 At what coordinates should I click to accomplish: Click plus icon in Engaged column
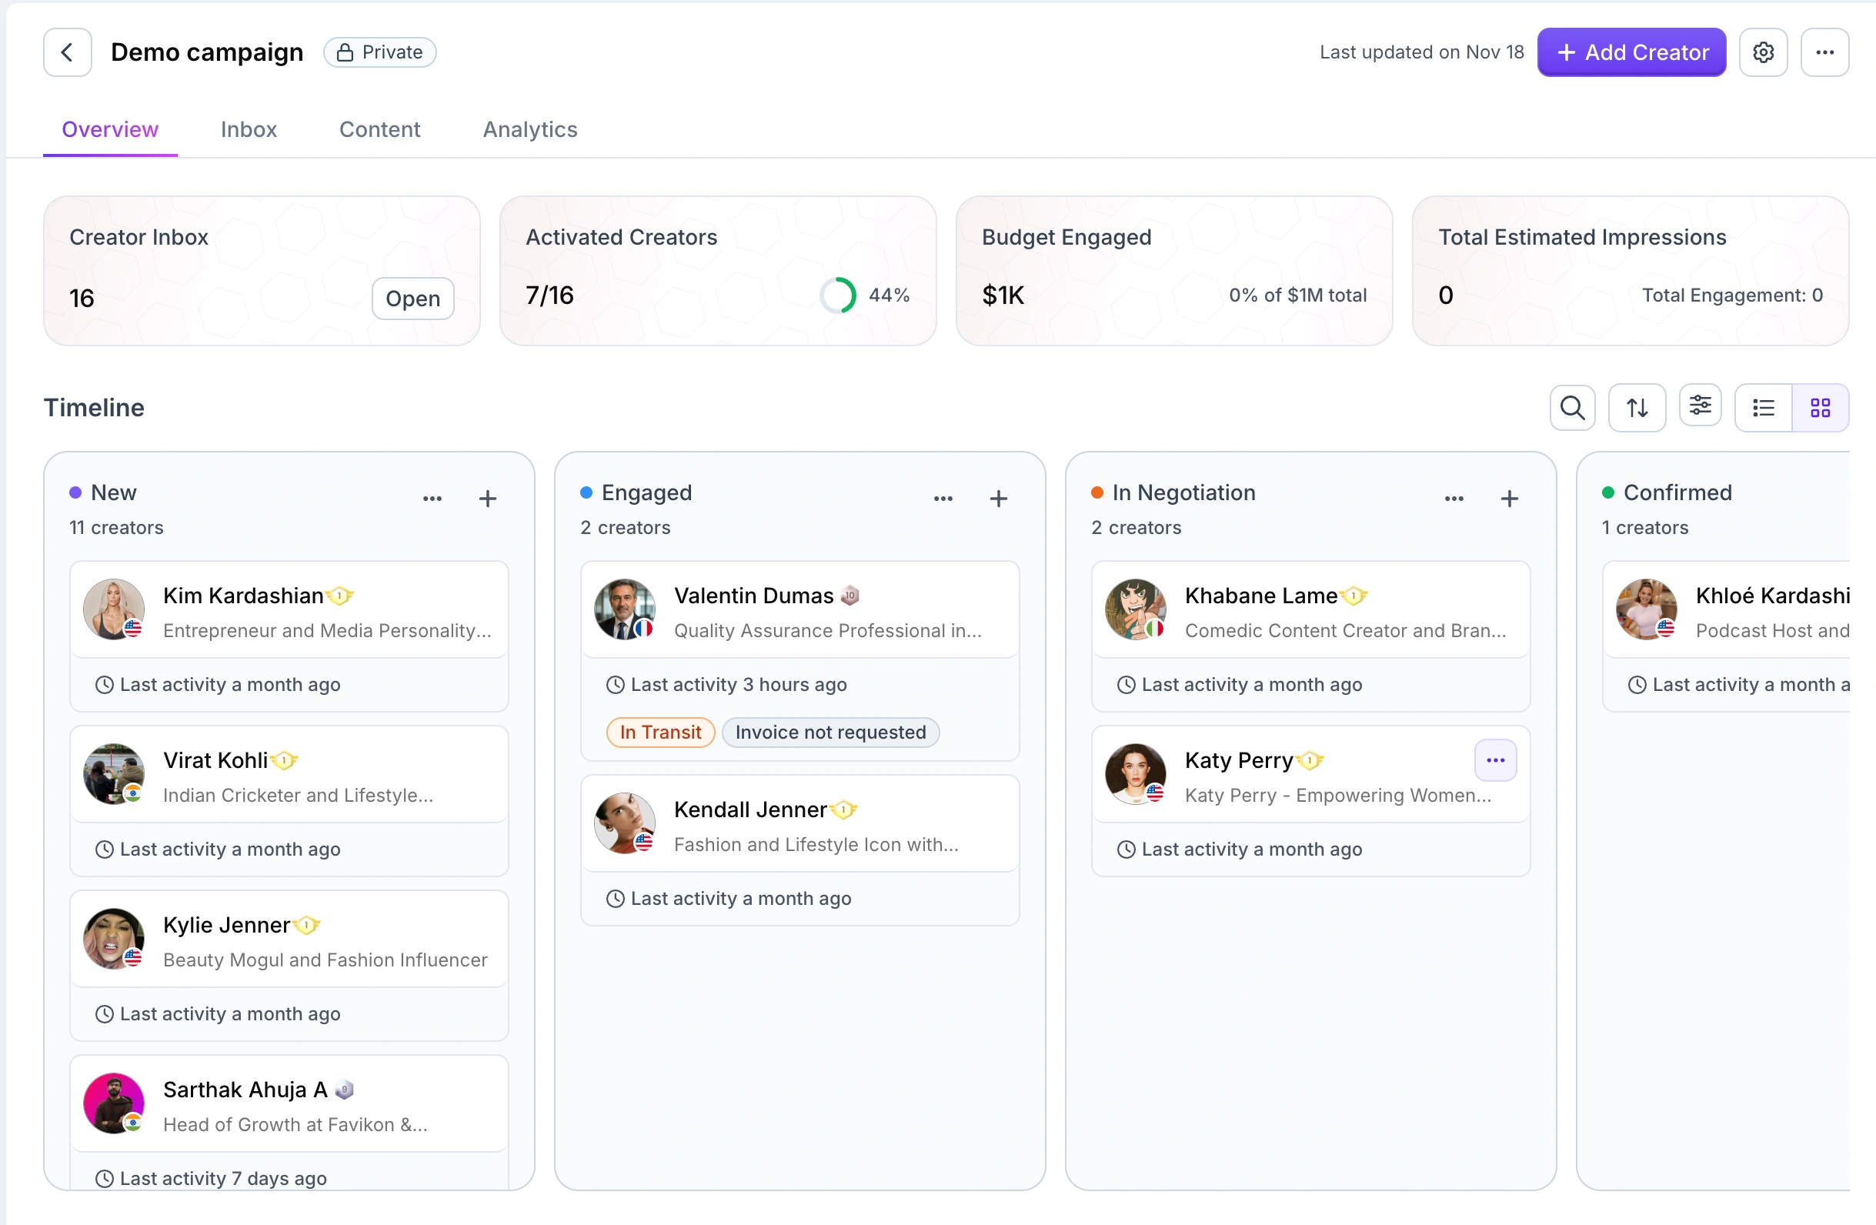[998, 498]
